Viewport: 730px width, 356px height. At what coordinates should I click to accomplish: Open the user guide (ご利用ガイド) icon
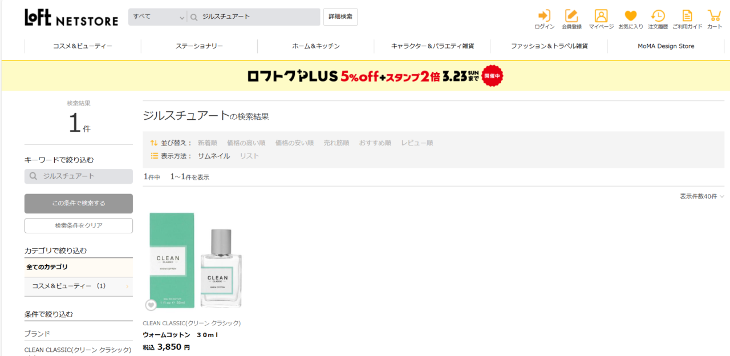pos(687,16)
